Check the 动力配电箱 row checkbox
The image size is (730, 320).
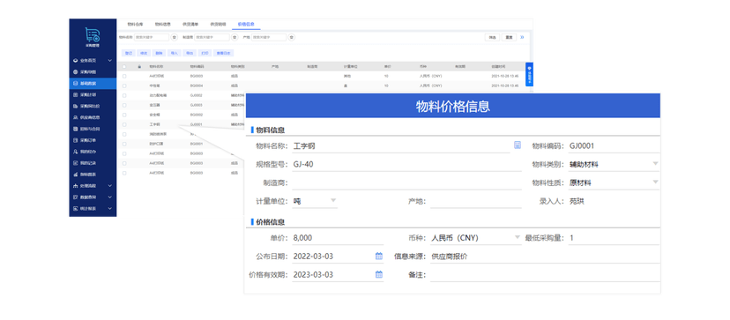(123, 95)
